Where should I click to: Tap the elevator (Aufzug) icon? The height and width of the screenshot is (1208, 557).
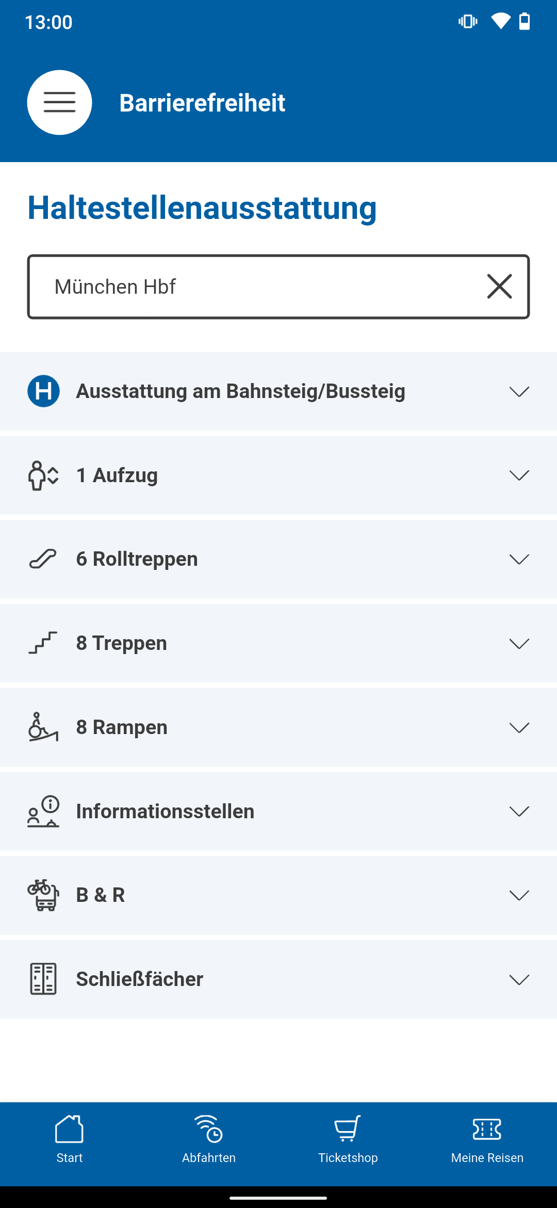[x=43, y=475]
